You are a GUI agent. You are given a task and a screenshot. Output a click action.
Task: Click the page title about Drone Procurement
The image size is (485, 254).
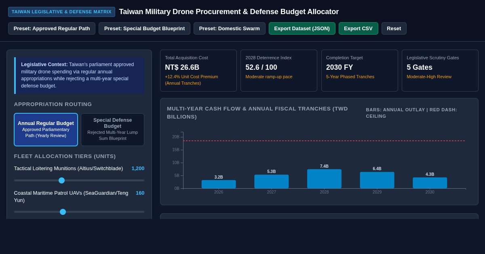(229, 12)
